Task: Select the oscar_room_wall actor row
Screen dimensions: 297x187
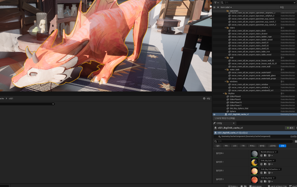Action: 255,67
